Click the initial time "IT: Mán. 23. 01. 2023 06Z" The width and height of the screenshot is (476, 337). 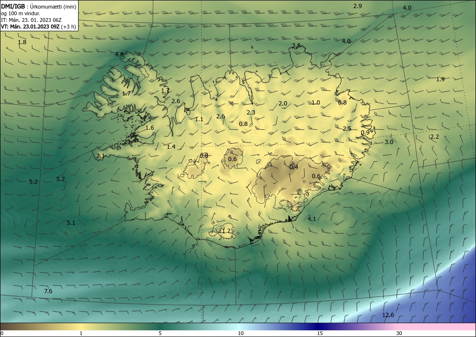point(31,20)
